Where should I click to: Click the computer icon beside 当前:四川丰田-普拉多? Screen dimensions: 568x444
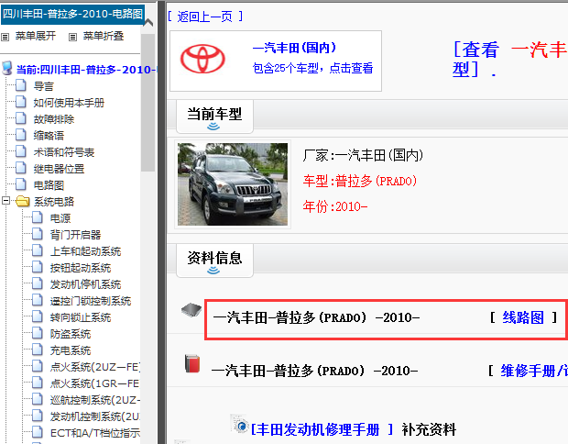(7, 68)
